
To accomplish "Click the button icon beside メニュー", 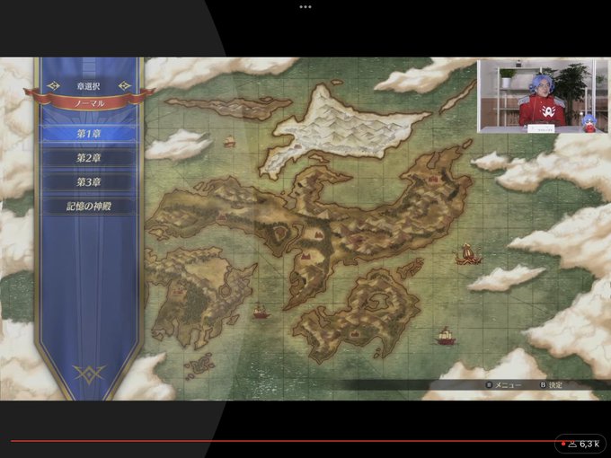I will click(489, 385).
